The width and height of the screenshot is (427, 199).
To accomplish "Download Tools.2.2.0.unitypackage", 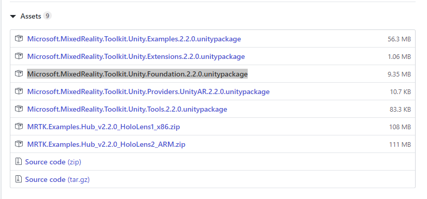I will 127,109.
